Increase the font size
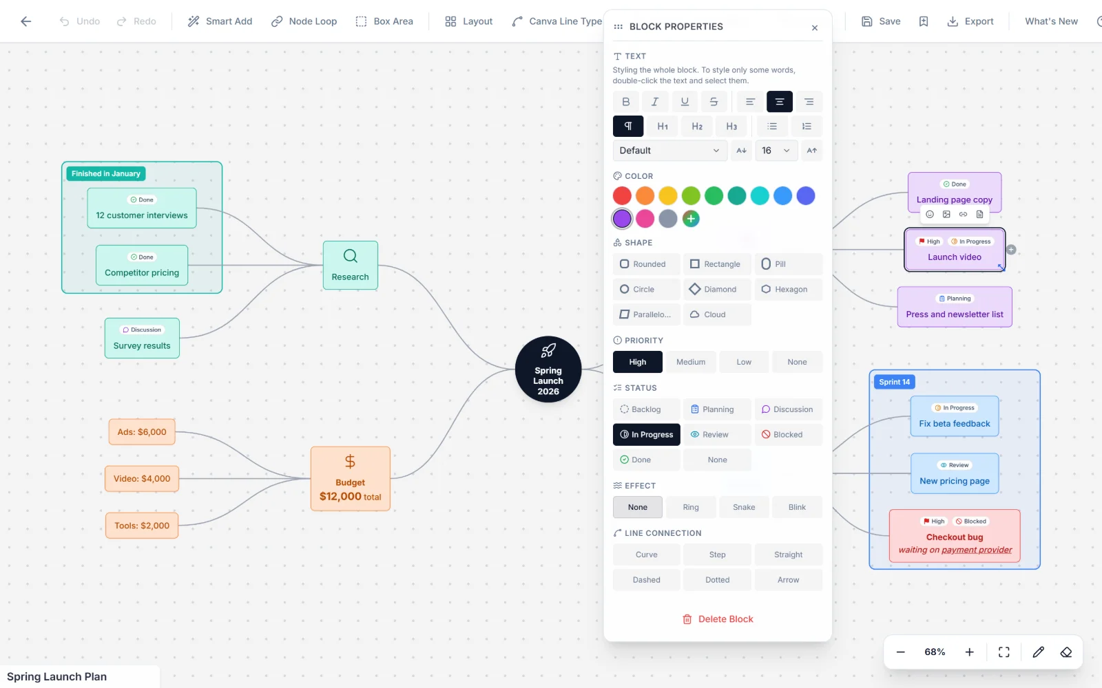This screenshot has width=1102, height=688. 812,151
